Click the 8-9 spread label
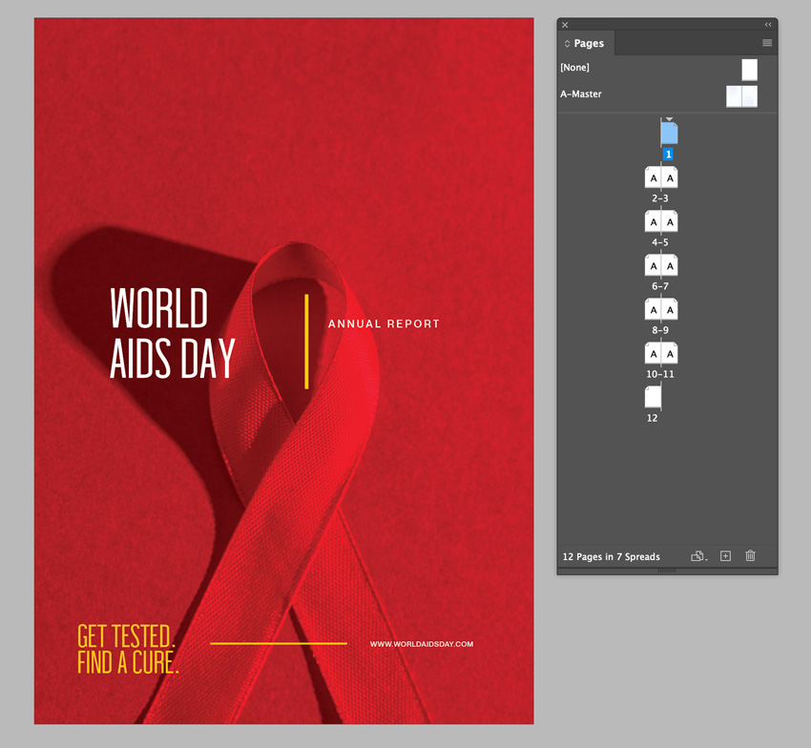Image resolution: width=811 pixels, height=748 pixels. [660, 330]
